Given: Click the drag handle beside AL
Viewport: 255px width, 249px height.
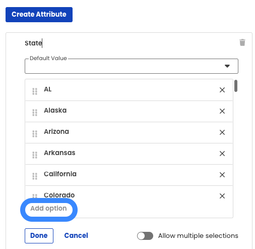Looking at the screenshot, I should (35, 91).
